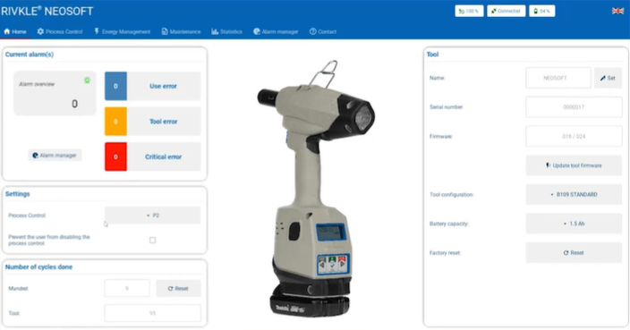Click the Connected status indicator
The image size is (630, 330).
[506, 11]
